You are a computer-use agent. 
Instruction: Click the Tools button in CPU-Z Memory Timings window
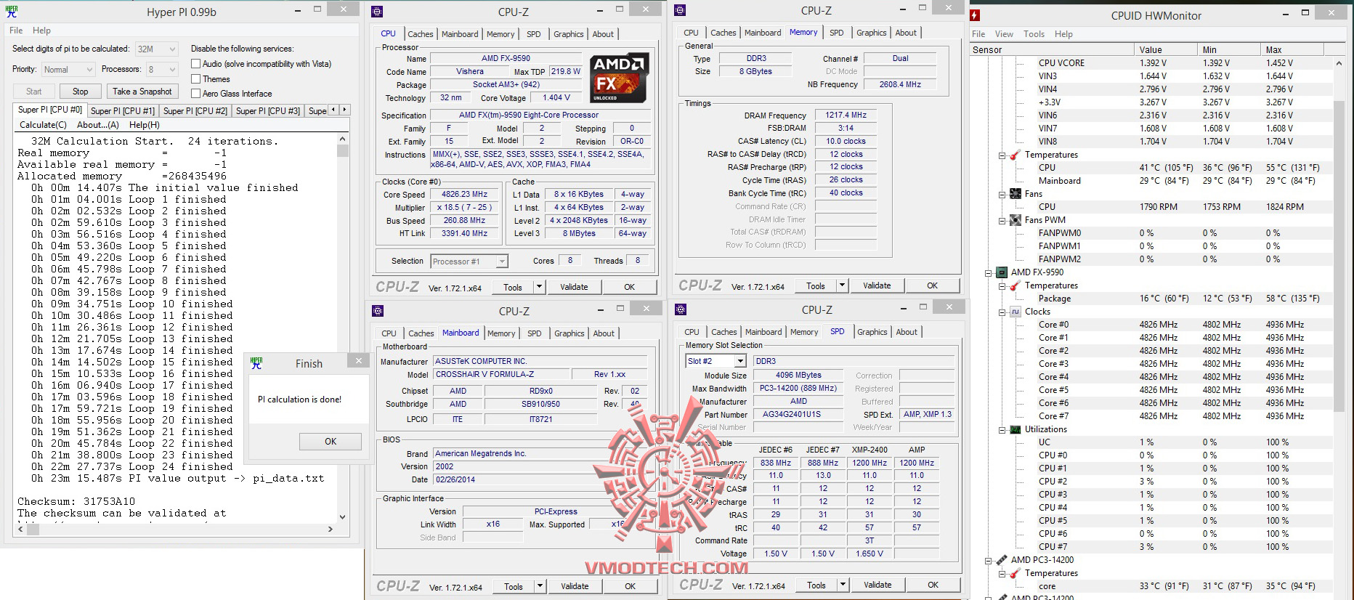(816, 286)
